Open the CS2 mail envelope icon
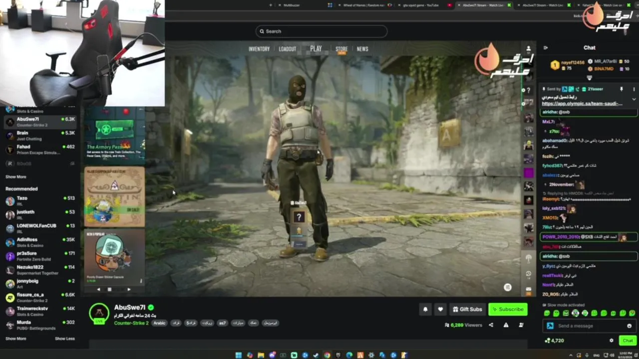The width and height of the screenshot is (639, 359). point(529,289)
